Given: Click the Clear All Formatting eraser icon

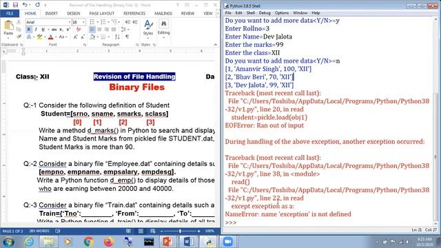Looking at the screenshot, I should pos(79,30).
